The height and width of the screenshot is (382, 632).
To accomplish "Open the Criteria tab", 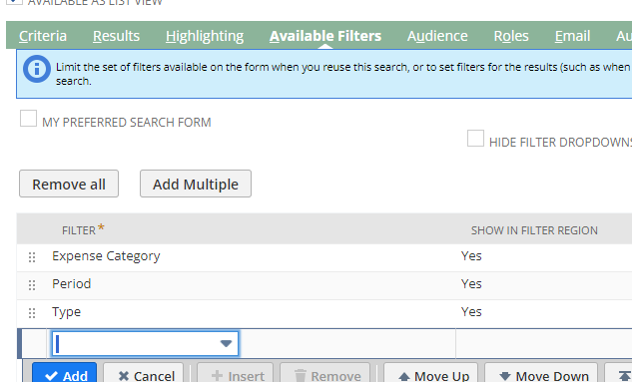I will 43,36.
